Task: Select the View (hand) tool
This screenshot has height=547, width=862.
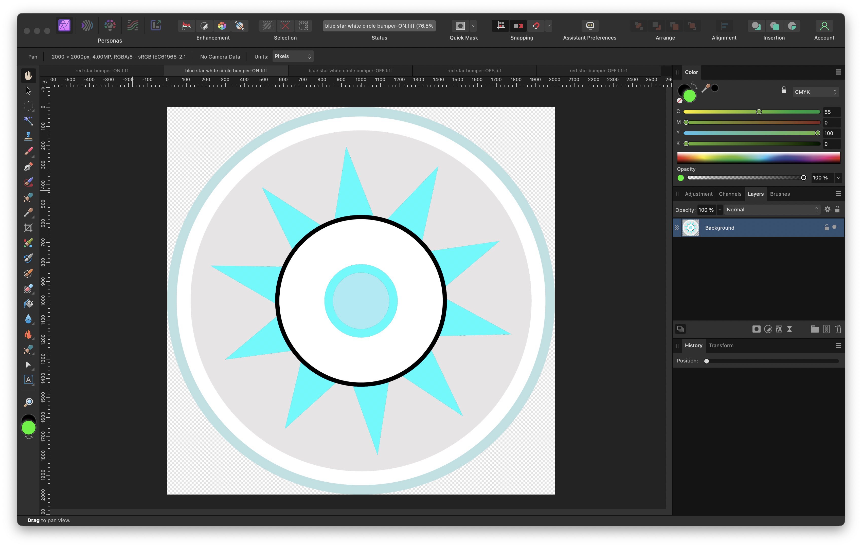Action: [x=28, y=76]
